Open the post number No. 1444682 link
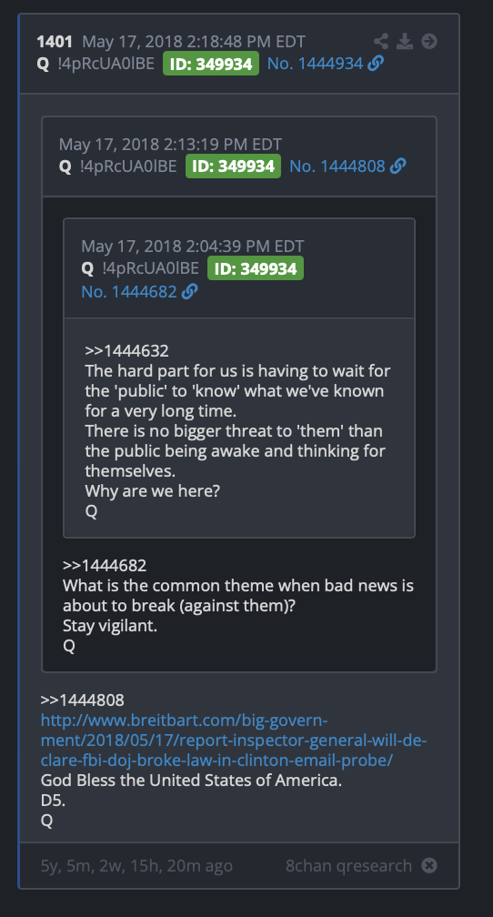493x917 pixels. tap(129, 291)
